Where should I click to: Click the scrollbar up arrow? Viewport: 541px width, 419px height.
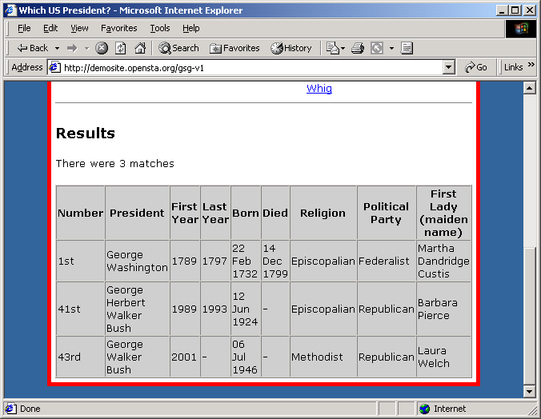click(x=529, y=88)
